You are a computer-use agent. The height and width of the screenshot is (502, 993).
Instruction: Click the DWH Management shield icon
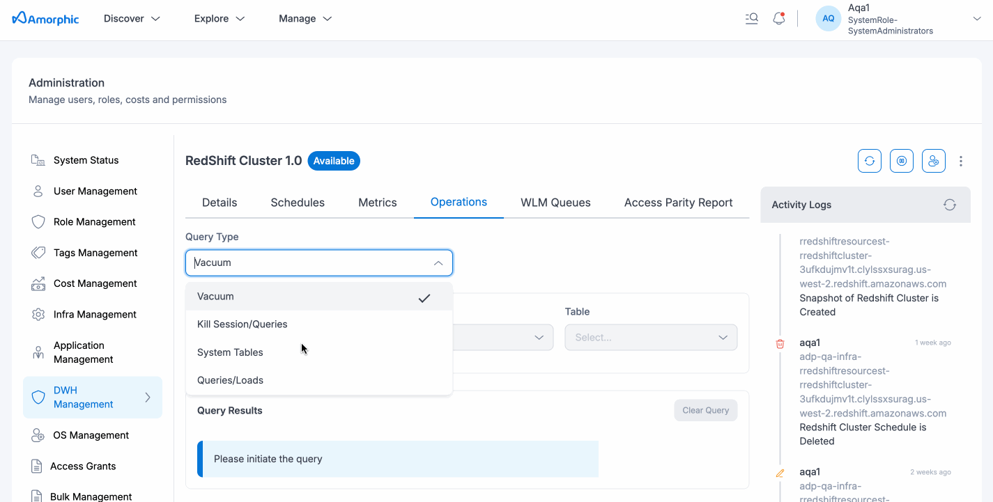coord(38,398)
